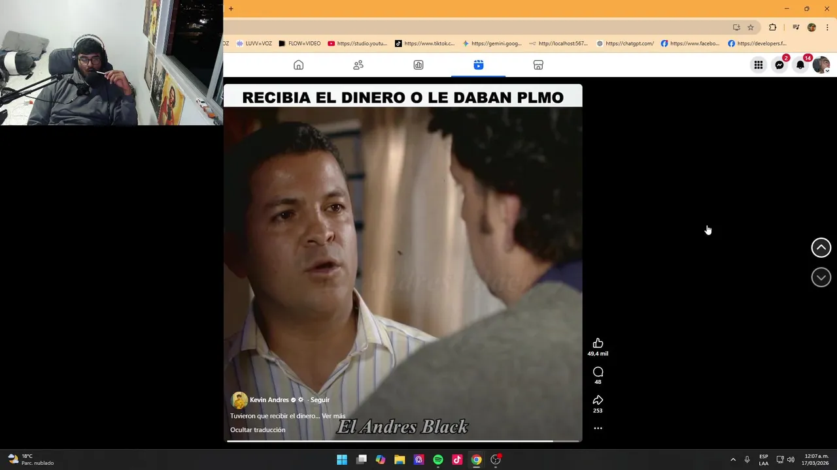Open the account profile picture menu
Image resolution: width=837 pixels, height=470 pixels.
[821, 65]
